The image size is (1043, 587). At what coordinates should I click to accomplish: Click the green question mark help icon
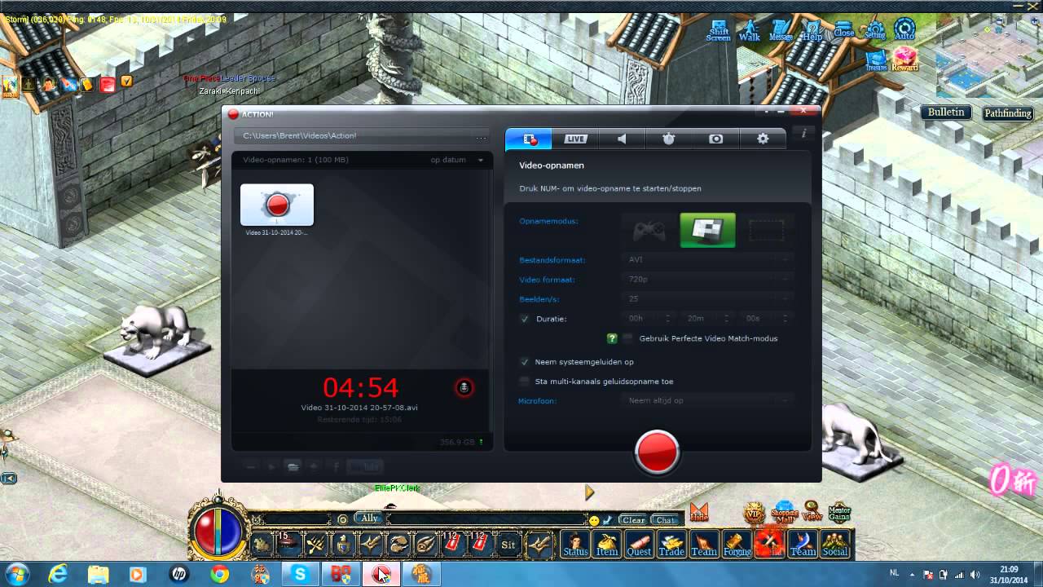point(612,338)
